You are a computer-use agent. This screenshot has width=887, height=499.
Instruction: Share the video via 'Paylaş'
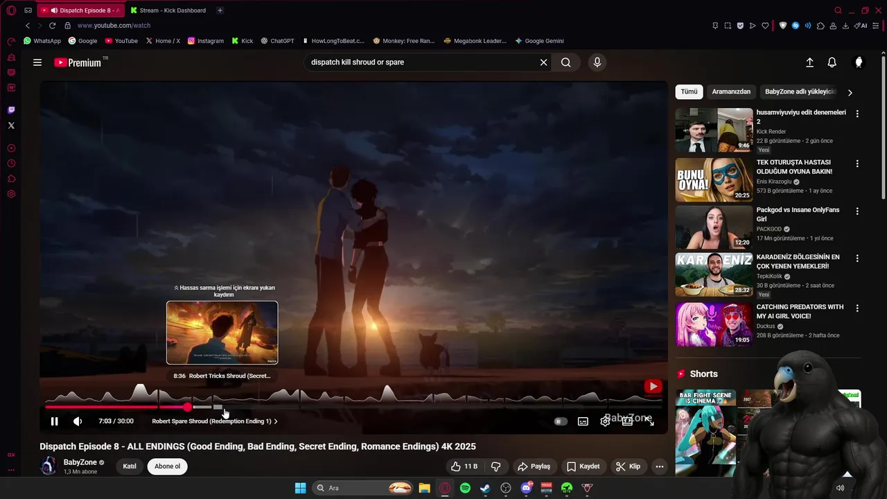(x=534, y=466)
